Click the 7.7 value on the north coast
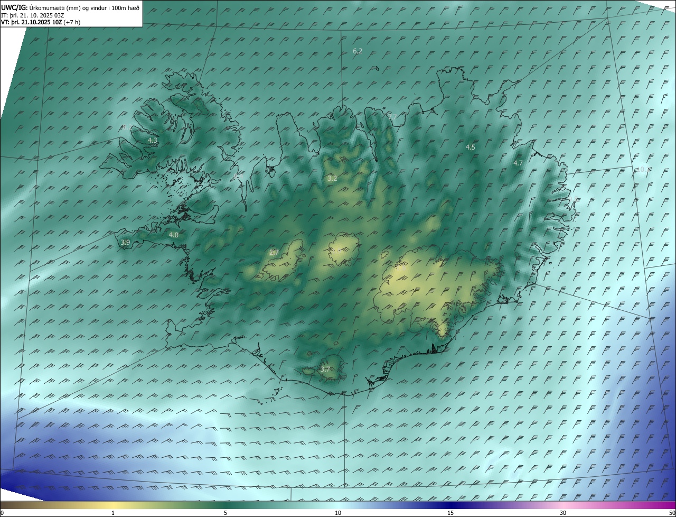676x517 pixels. pyautogui.click(x=391, y=117)
